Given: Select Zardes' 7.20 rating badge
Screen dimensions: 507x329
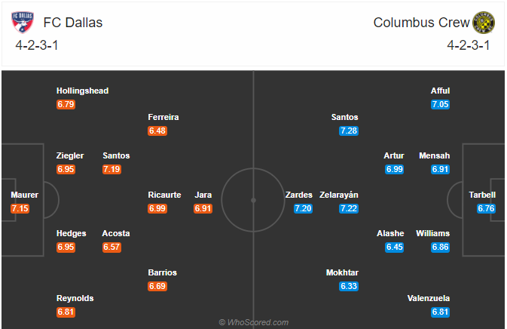Looking at the screenshot, I should pyautogui.click(x=303, y=208).
